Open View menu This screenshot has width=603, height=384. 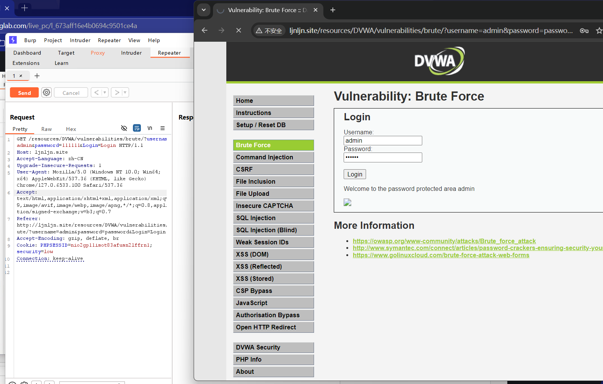pyautogui.click(x=134, y=40)
